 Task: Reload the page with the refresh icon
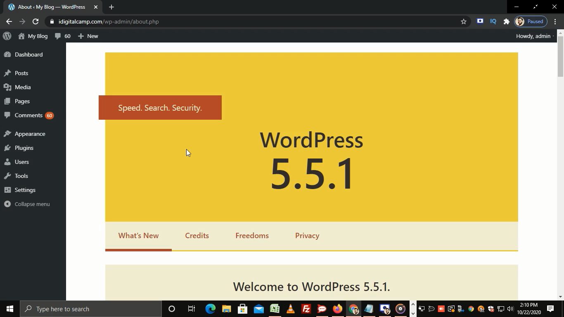point(36,21)
